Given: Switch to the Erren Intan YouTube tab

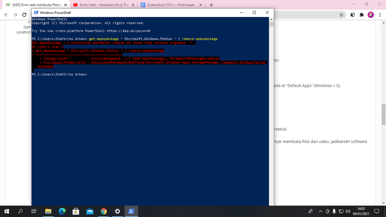Looking at the screenshot, I should (x=103, y=5).
